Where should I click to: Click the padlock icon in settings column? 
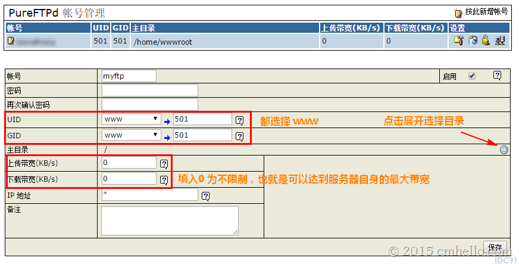pos(486,40)
